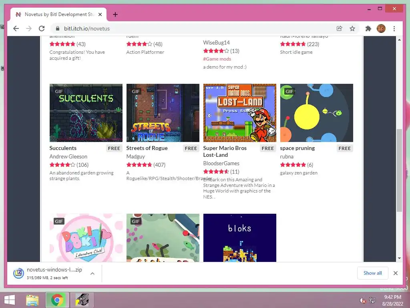
Task: Close the Novetus browser tab
Action: (100, 14)
